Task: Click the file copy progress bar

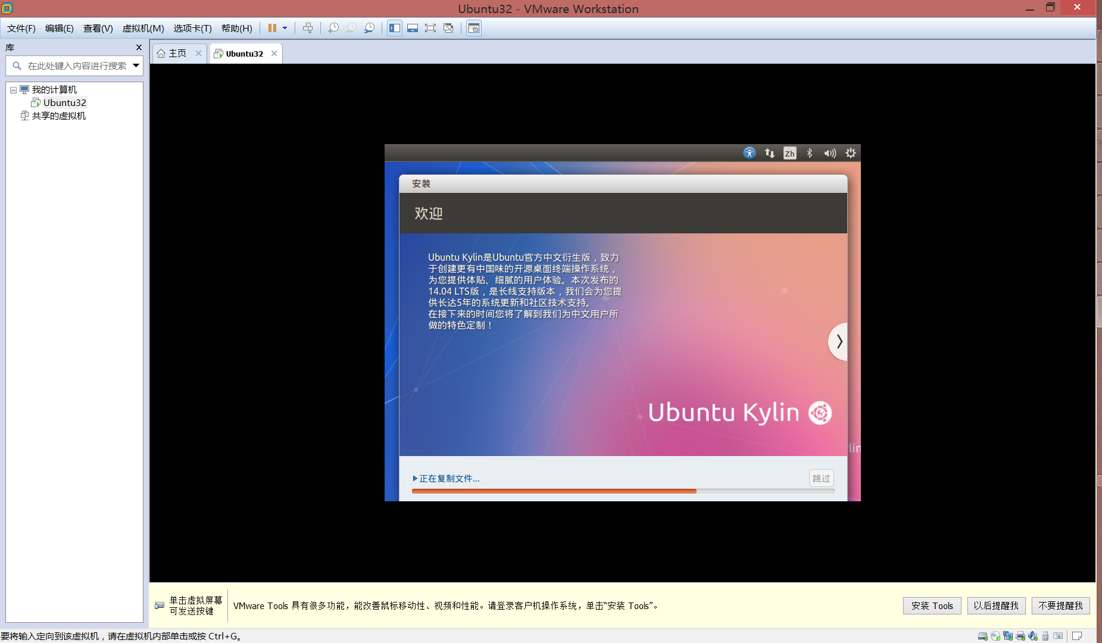Action: point(623,491)
